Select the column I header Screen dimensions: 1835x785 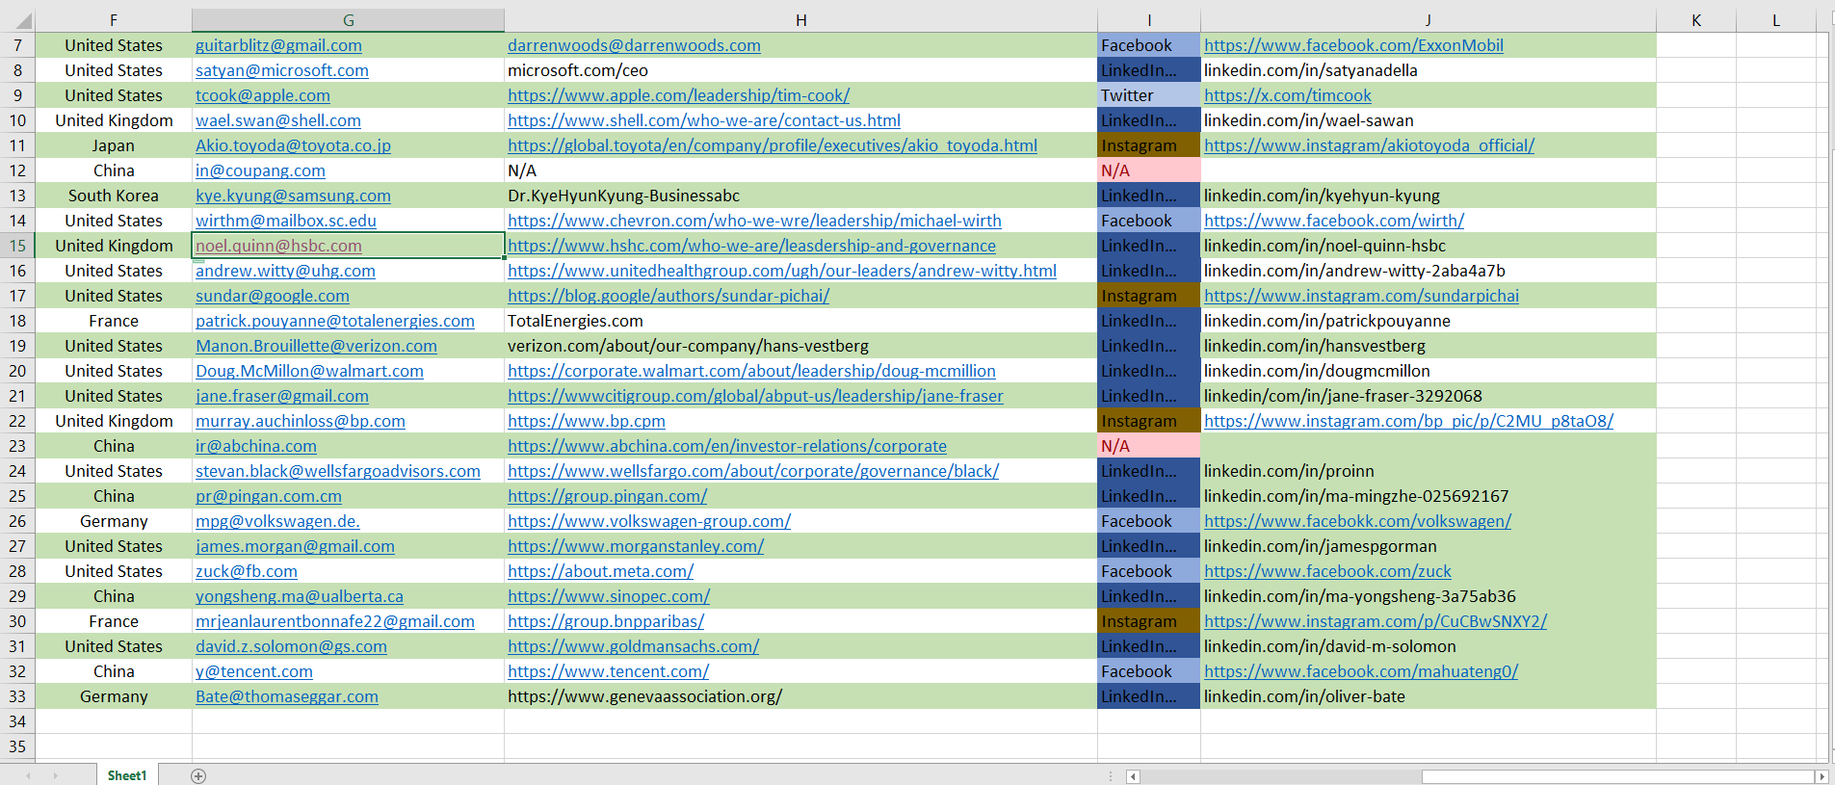(1149, 20)
